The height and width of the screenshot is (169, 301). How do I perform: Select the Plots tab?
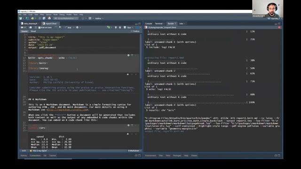tap(168, 155)
